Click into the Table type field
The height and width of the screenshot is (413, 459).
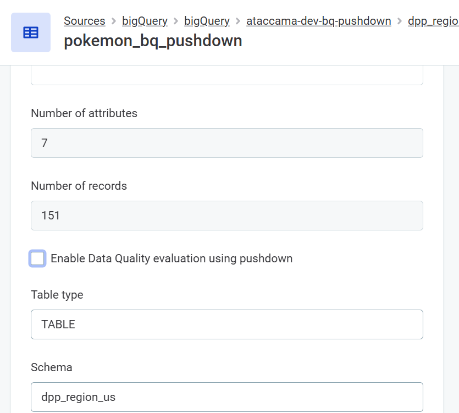(x=226, y=324)
